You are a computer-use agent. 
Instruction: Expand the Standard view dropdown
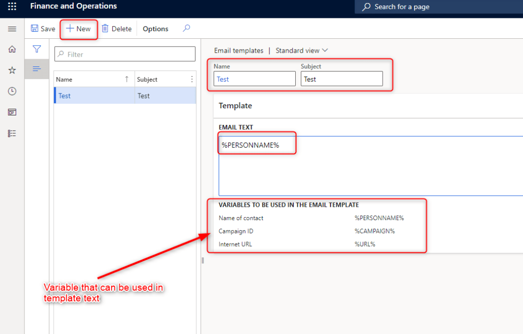coord(301,51)
